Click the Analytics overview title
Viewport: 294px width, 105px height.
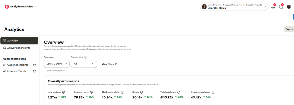point(22,7)
